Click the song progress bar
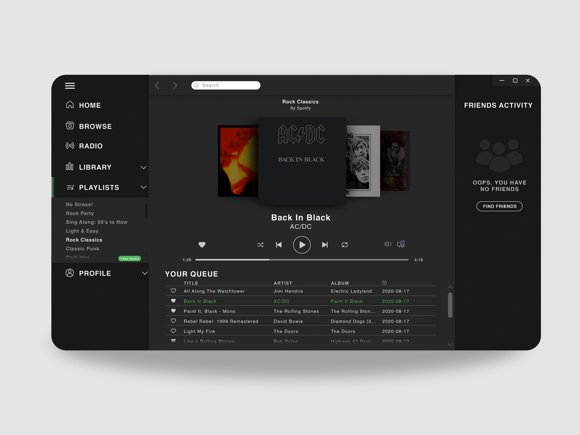The image size is (580, 435). click(x=302, y=260)
